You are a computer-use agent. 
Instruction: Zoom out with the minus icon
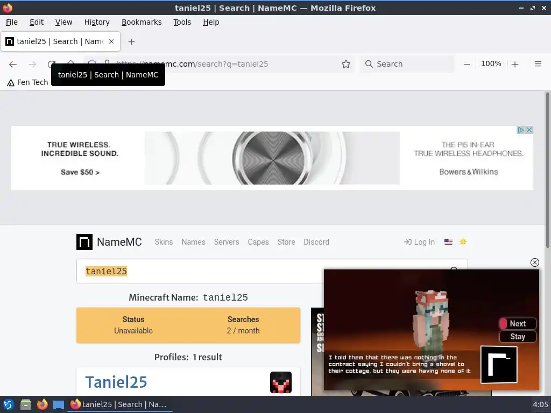(467, 64)
